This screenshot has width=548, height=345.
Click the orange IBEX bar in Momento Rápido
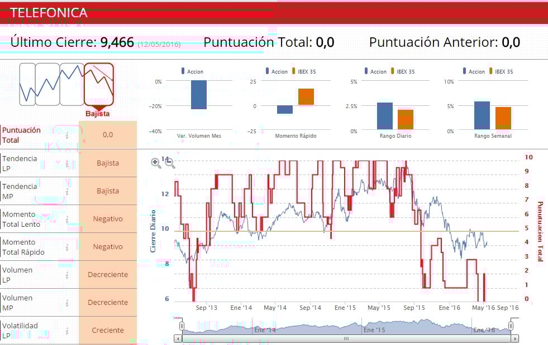tap(306, 96)
